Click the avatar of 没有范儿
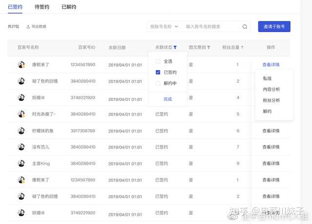This screenshot has height=224, width=312. pyautogui.click(x=21, y=147)
